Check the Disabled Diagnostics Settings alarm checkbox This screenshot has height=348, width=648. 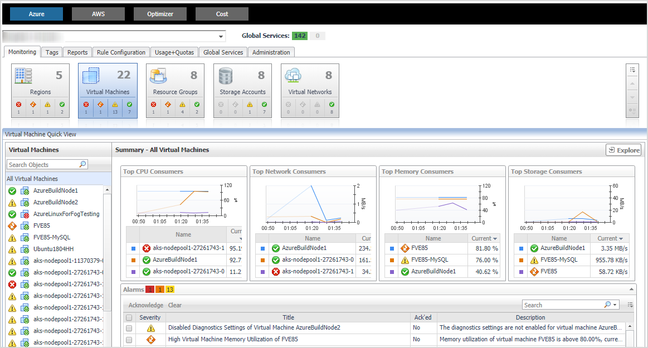pyautogui.click(x=129, y=328)
